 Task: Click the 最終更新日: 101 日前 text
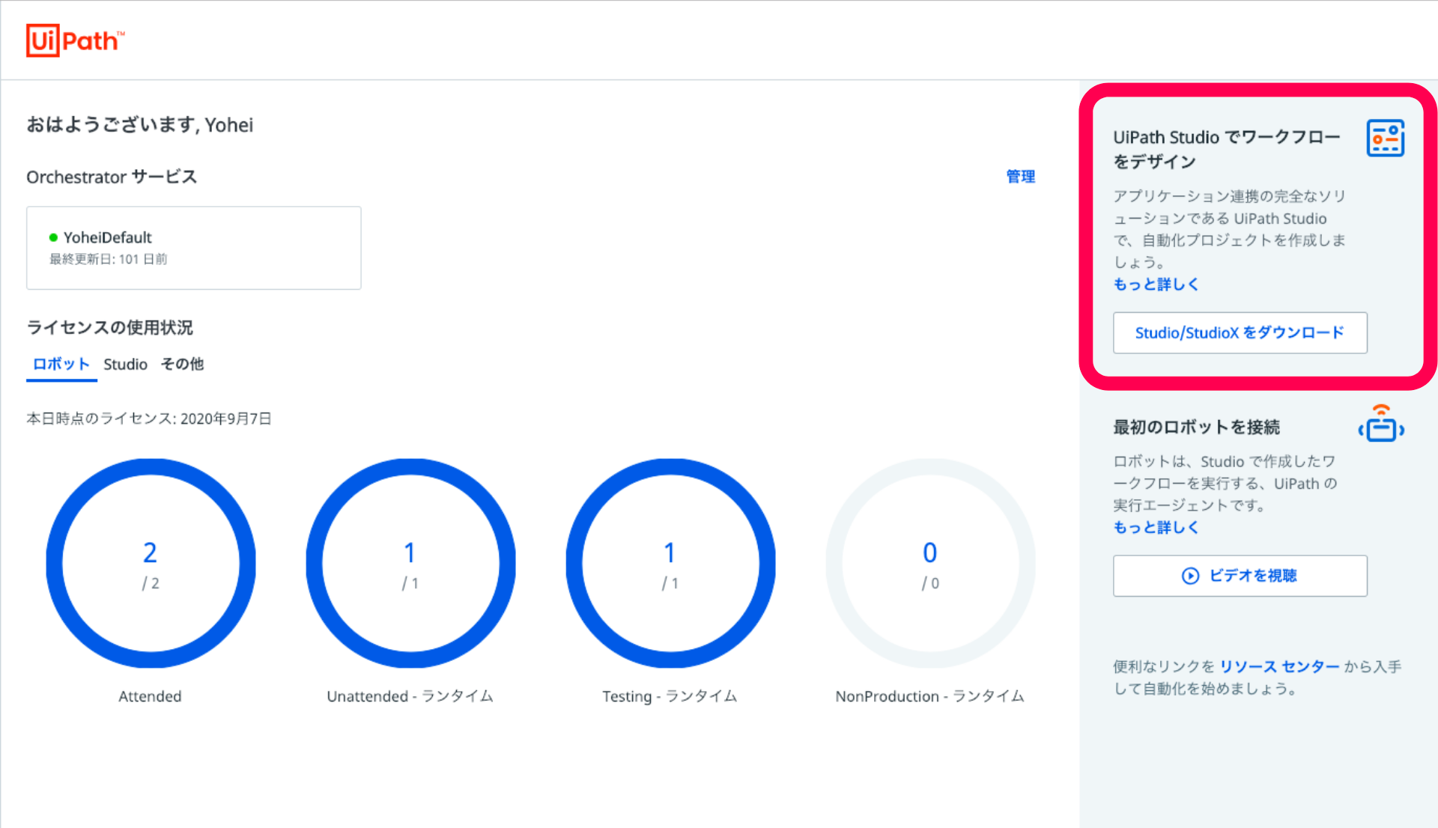coord(108,260)
